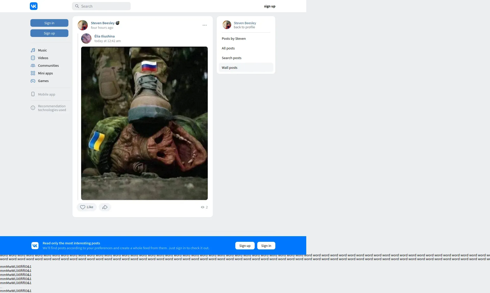Click the VK logo in header
The image size is (490, 293).
point(34,6)
